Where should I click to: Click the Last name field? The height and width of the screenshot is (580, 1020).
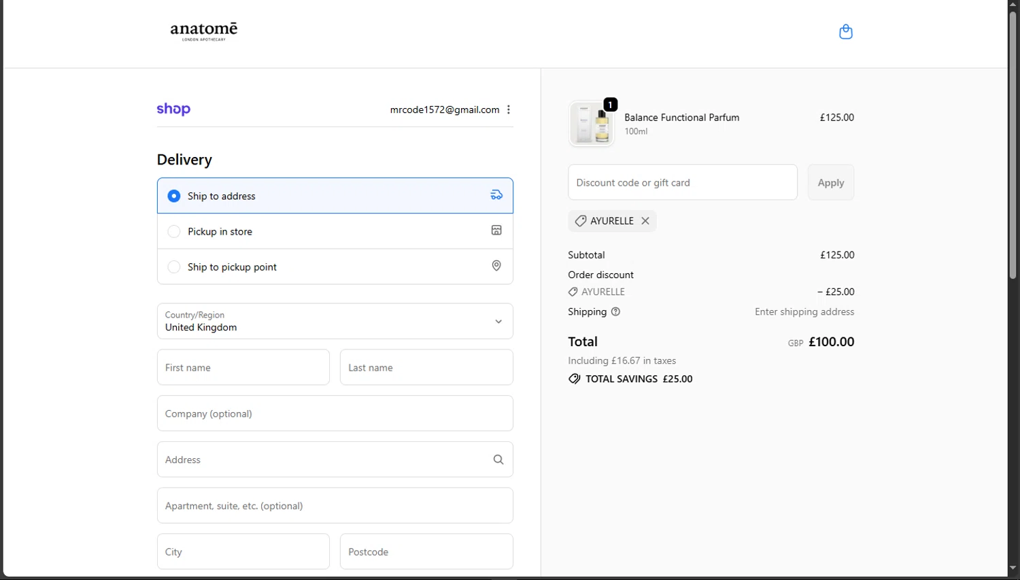coord(426,367)
